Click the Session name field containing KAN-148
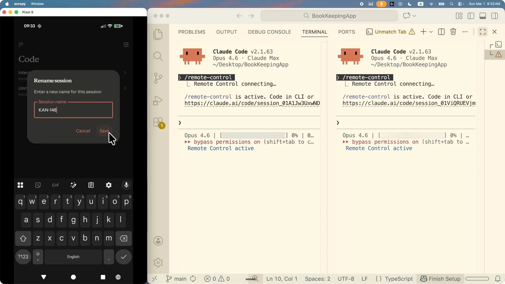The image size is (505, 284). pos(73,110)
